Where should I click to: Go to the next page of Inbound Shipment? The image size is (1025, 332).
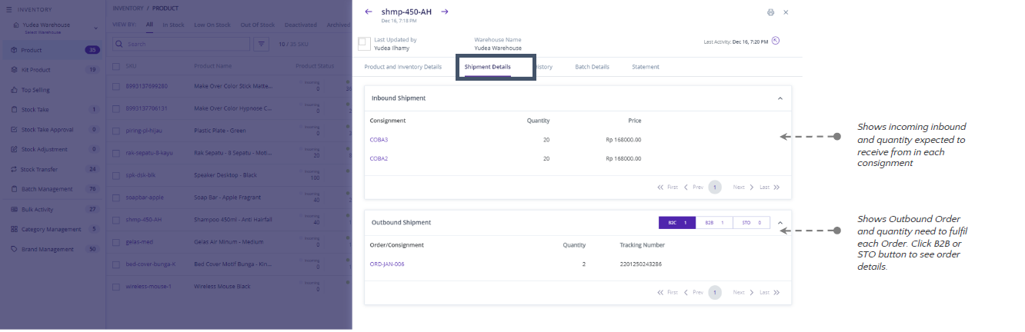743,187
